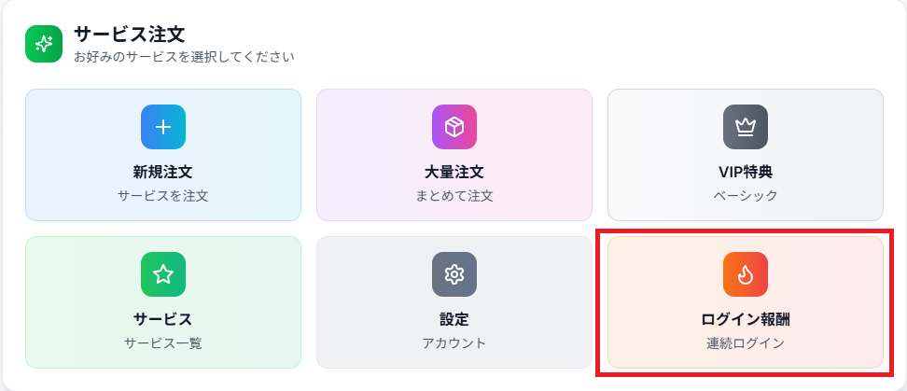Click the アカウント subtitle under 設定
This screenshot has width=907, height=391.
pyautogui.click(x=454, y=343)
